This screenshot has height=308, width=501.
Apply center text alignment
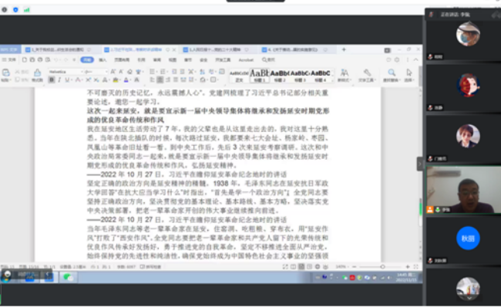(160, 80)
